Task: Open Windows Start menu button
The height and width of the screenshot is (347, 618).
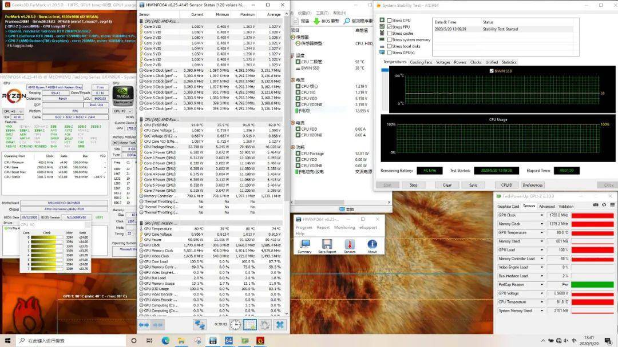Action: [7, 340]
